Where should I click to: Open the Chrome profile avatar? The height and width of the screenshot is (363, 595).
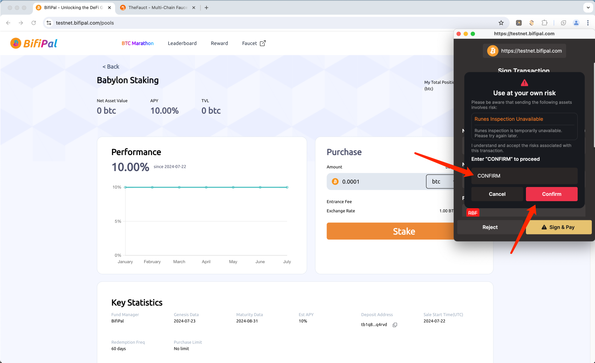pyautogui.click(x=576, y=23)
